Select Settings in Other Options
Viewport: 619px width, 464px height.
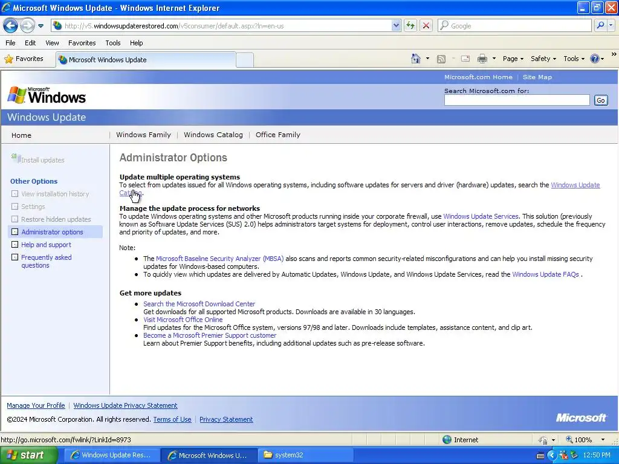(x=33, y=207)
